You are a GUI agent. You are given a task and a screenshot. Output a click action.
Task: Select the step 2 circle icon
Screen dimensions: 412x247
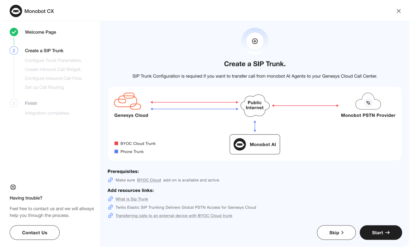point(14,50)
